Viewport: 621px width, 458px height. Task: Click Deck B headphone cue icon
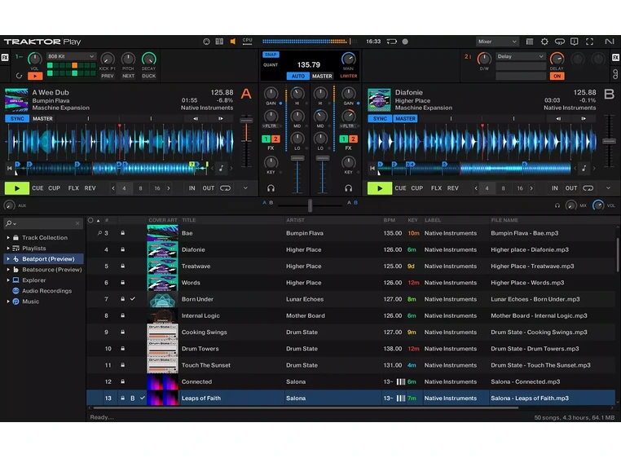[x=349, y=188]
